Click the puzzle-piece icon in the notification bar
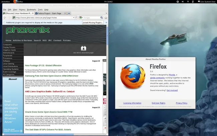217x136 pixels. pyautogui.click(x=4, y=22)
